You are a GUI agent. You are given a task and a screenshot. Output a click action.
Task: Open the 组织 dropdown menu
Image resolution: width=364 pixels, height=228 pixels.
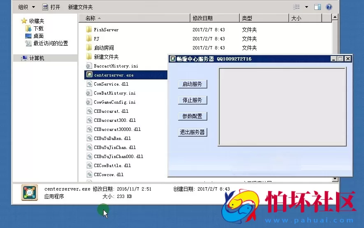point(26,7)
